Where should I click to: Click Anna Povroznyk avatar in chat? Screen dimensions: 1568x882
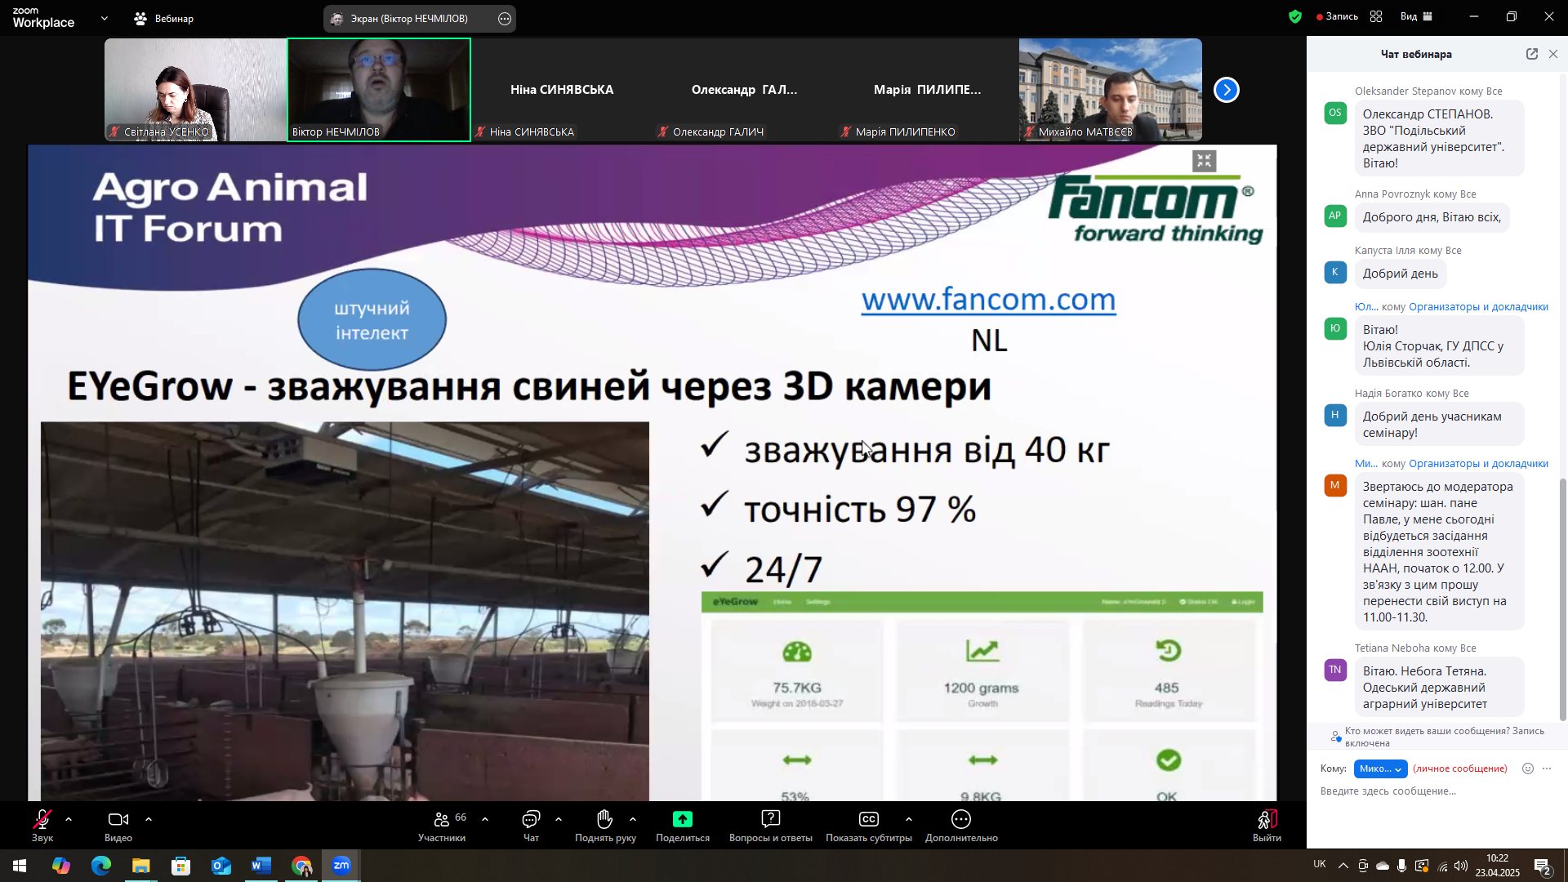click(1335, 216)
